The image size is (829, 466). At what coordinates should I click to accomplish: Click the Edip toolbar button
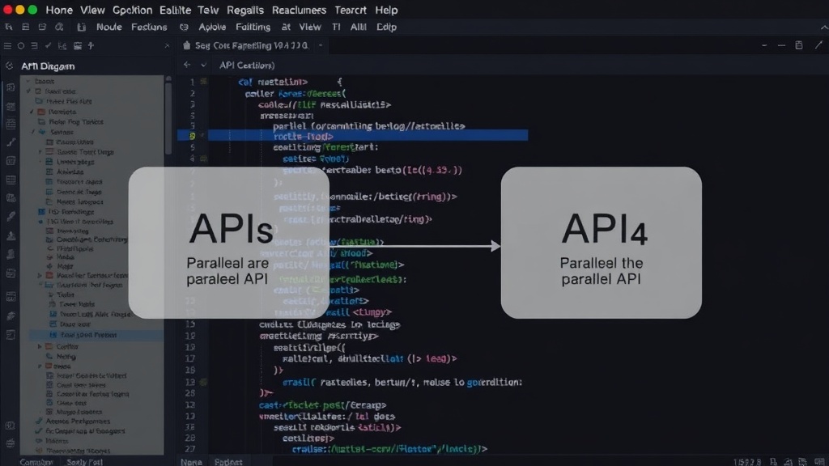pyautogui.click(x=386, y=27)
